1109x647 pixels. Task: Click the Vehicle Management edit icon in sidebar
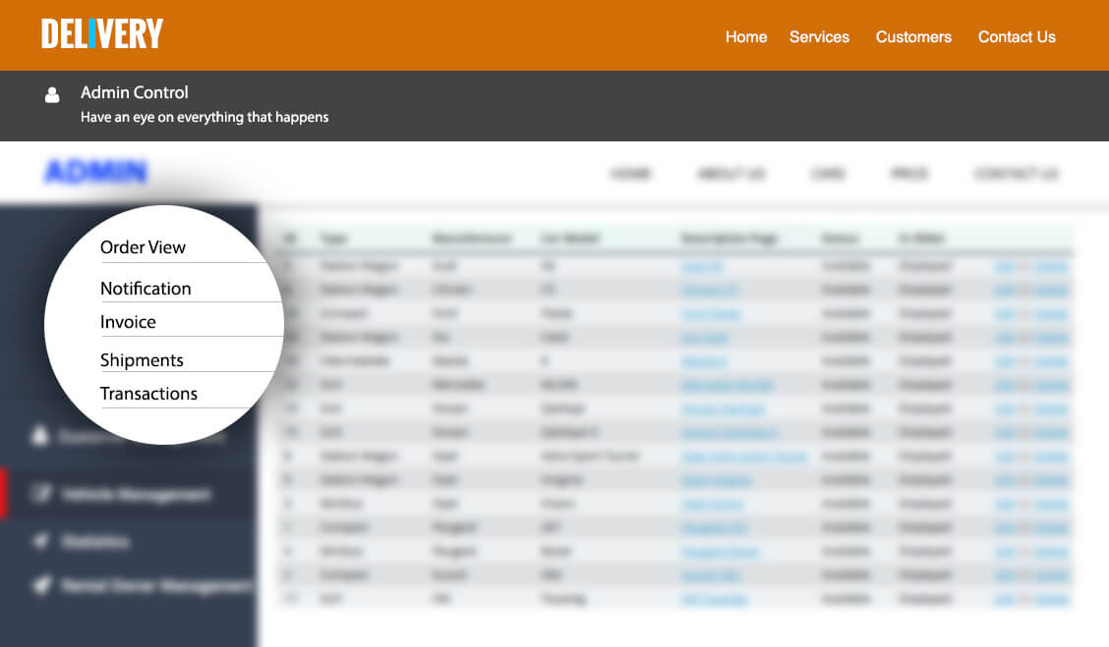(41, 494)
